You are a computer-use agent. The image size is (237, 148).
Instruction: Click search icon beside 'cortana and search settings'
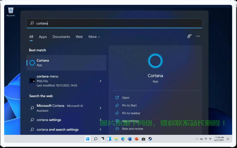tap(32, 130)
